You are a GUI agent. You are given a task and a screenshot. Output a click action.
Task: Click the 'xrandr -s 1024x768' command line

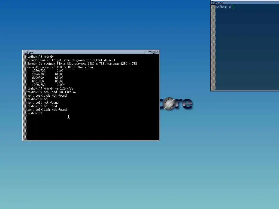tap(50, 88)
